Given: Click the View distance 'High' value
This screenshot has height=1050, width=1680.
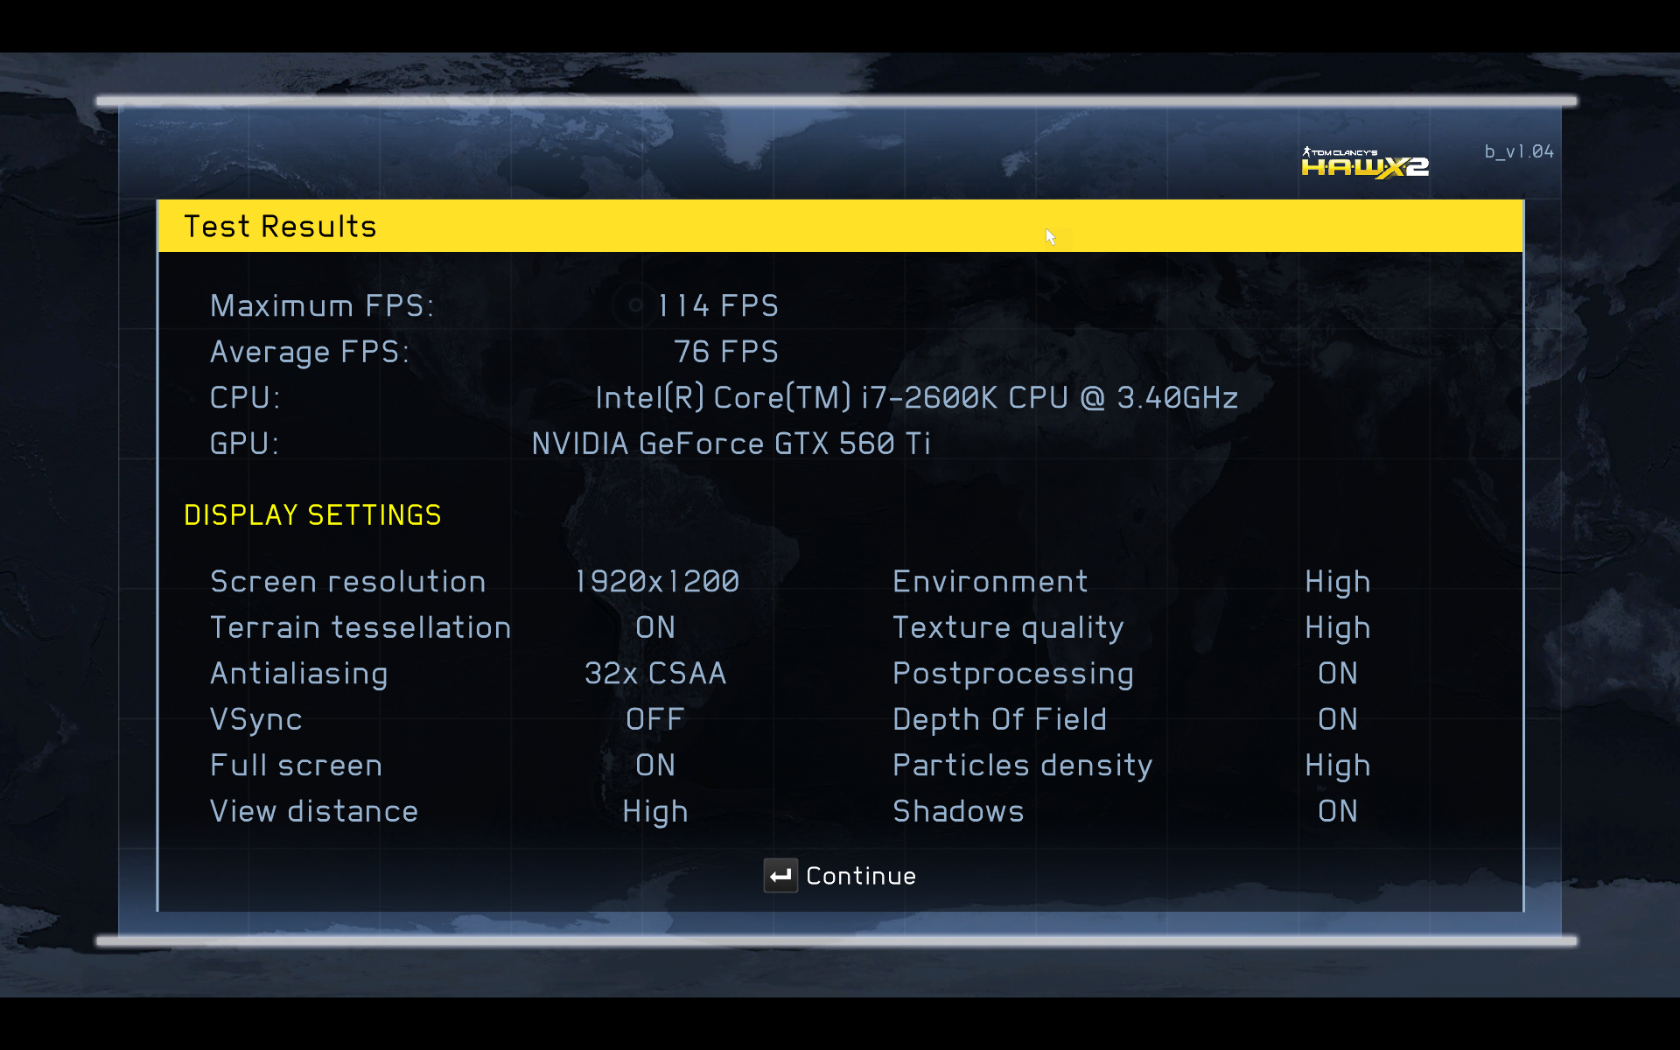Looking at the screenshot, I should point(655,813).
